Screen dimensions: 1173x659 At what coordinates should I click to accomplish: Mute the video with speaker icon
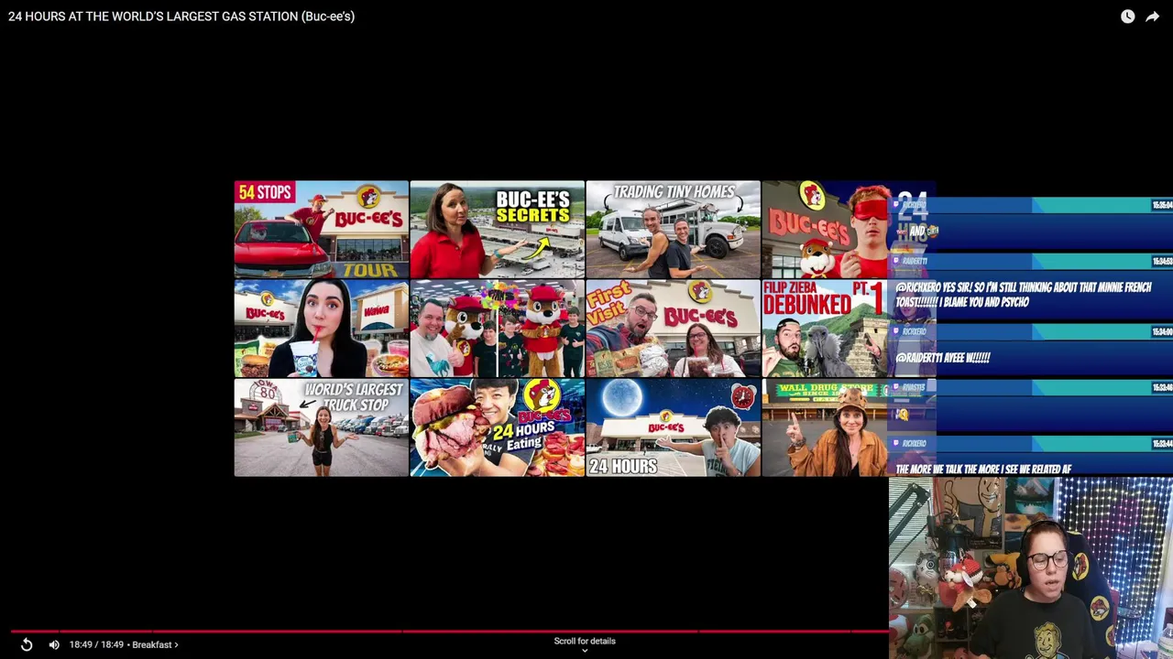(54, 644)
